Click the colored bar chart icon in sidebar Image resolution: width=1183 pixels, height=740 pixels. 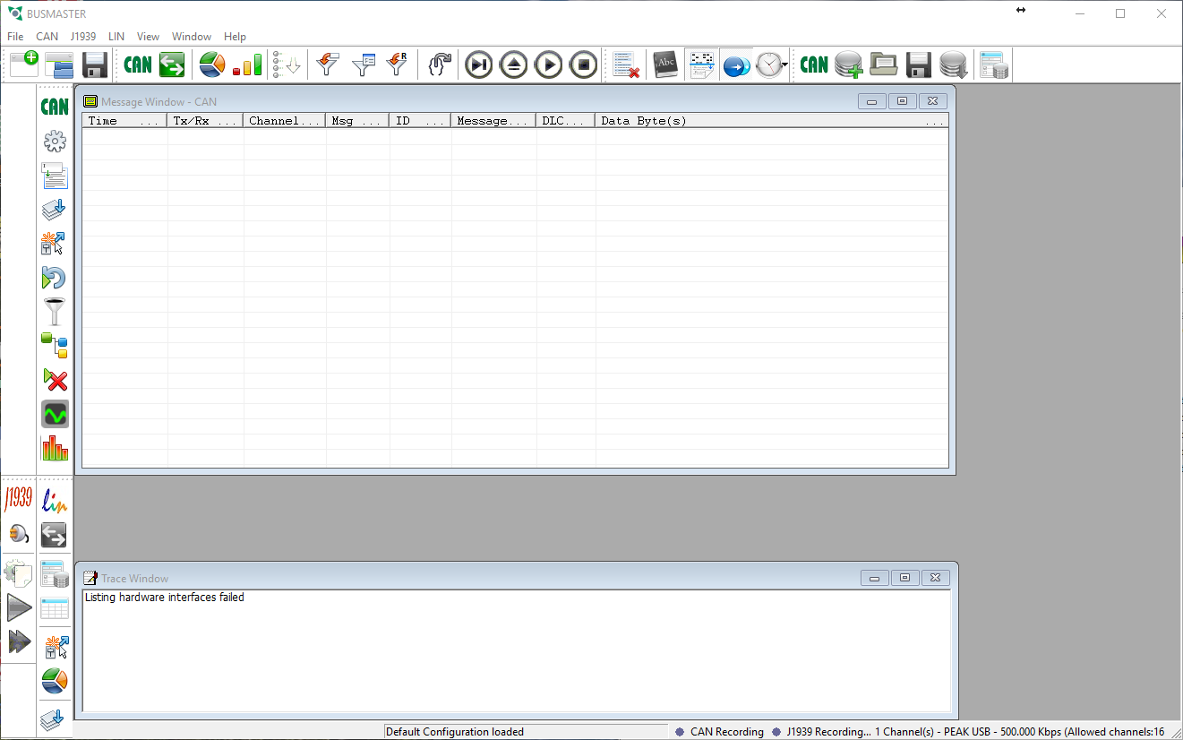(x=55, y=448)
